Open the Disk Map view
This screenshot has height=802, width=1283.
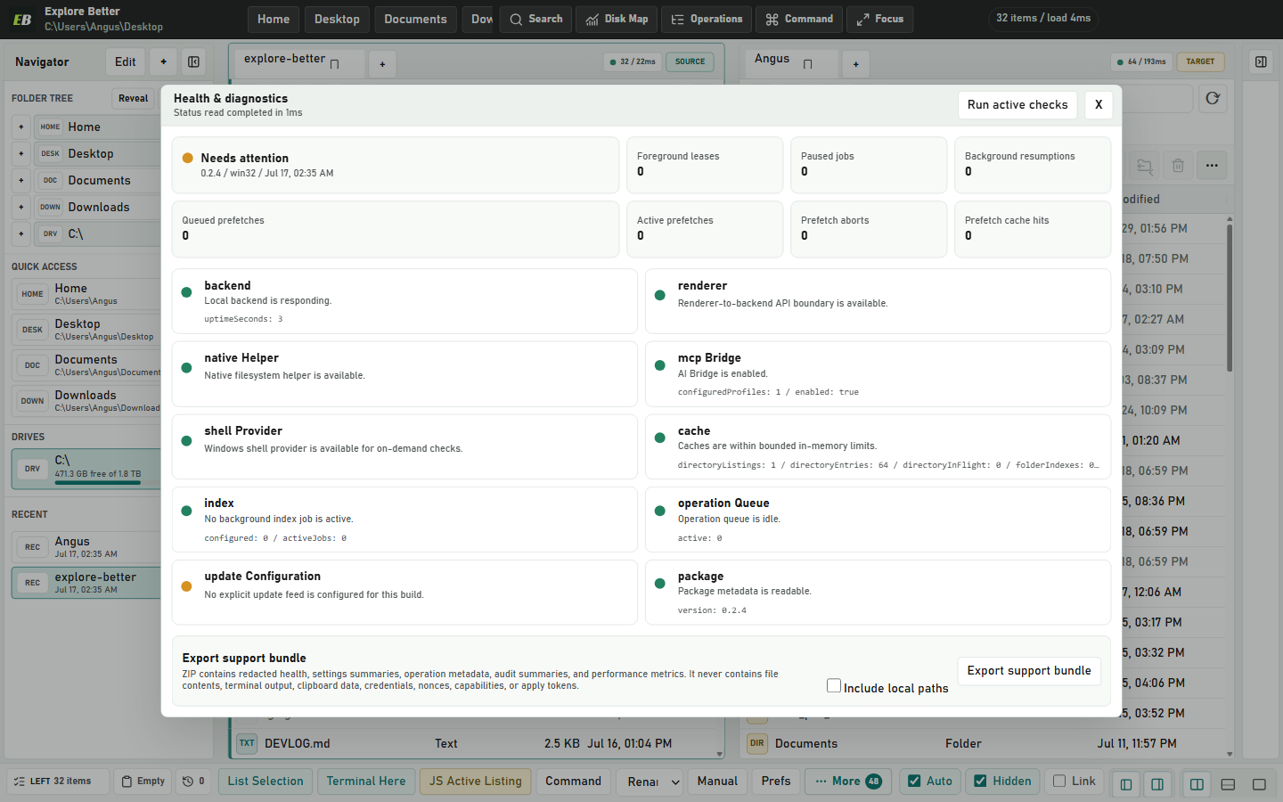pyautogui.click(x=617, y=19)
